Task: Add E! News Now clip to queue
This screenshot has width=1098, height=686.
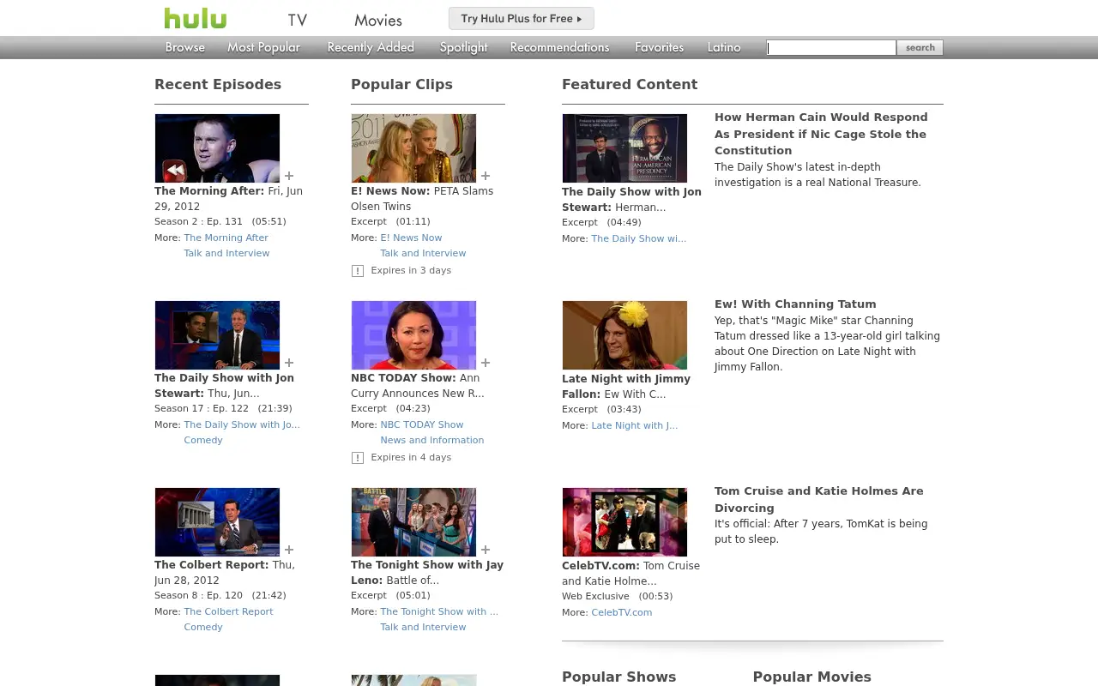Action: (x=486, y=176)
